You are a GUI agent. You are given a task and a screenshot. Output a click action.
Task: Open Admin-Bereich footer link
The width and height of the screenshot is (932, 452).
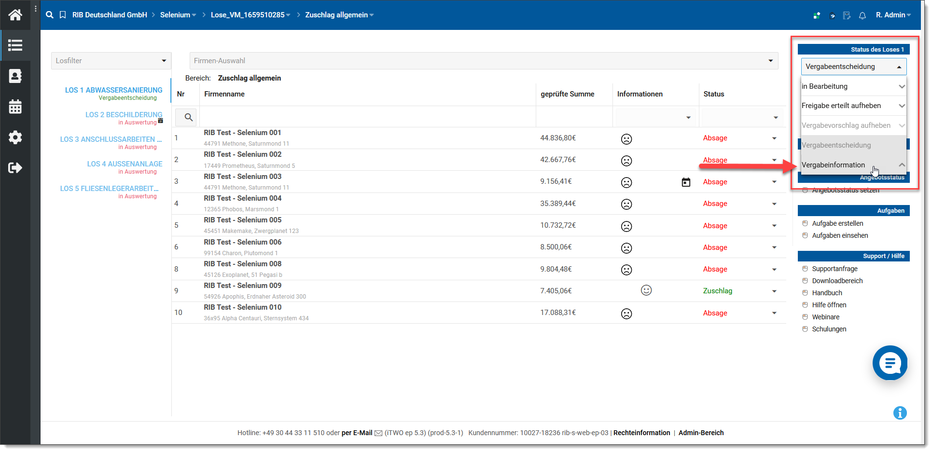click(701, 433)
